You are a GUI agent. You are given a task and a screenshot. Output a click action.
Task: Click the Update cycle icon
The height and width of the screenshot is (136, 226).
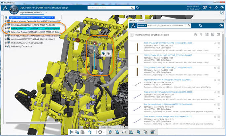[100, 132]
